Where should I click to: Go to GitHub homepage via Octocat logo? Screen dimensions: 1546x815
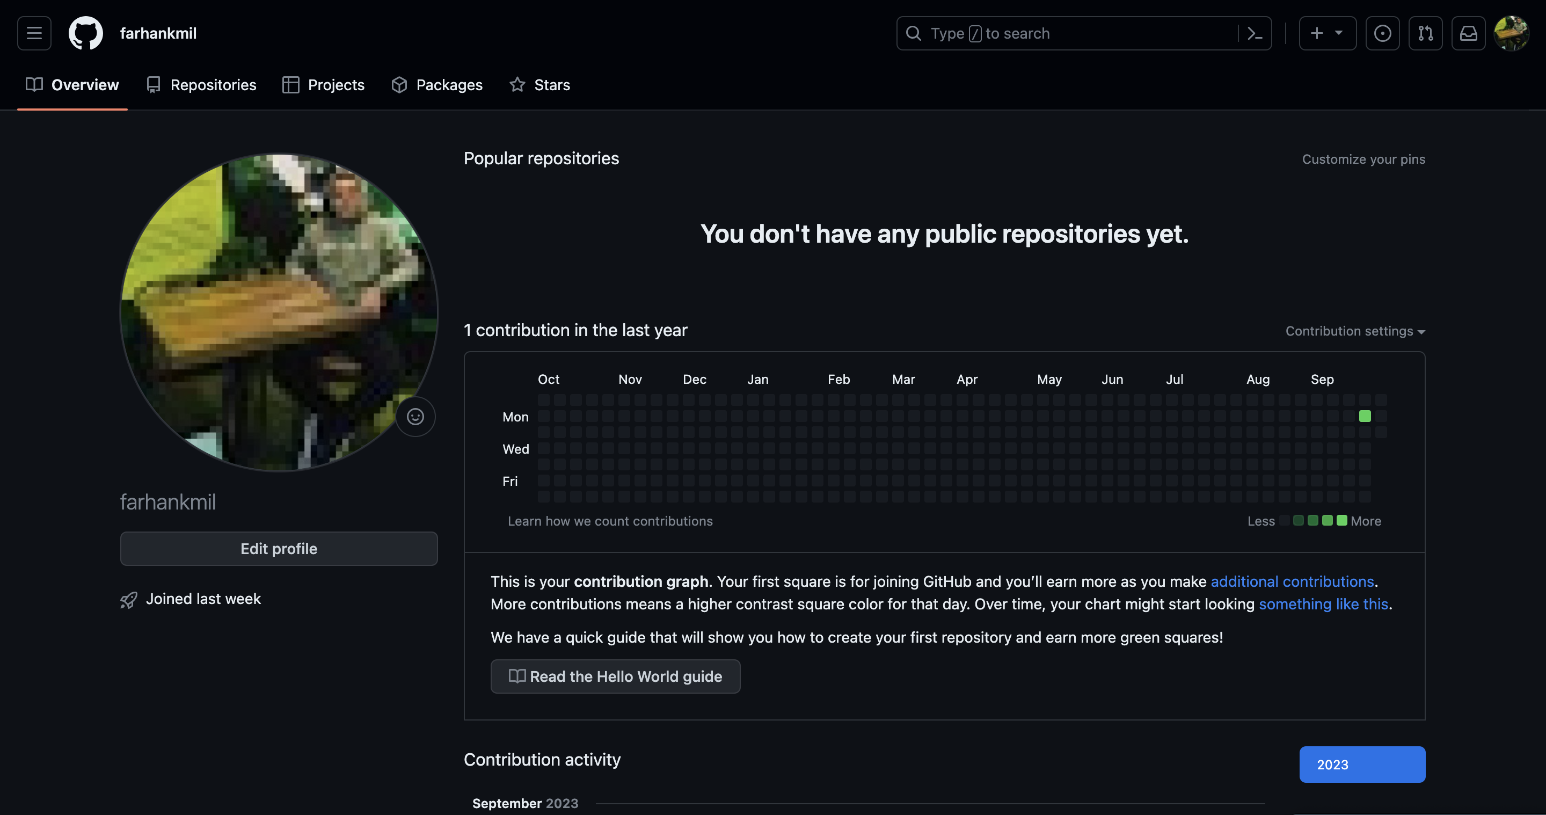[86, 33]
